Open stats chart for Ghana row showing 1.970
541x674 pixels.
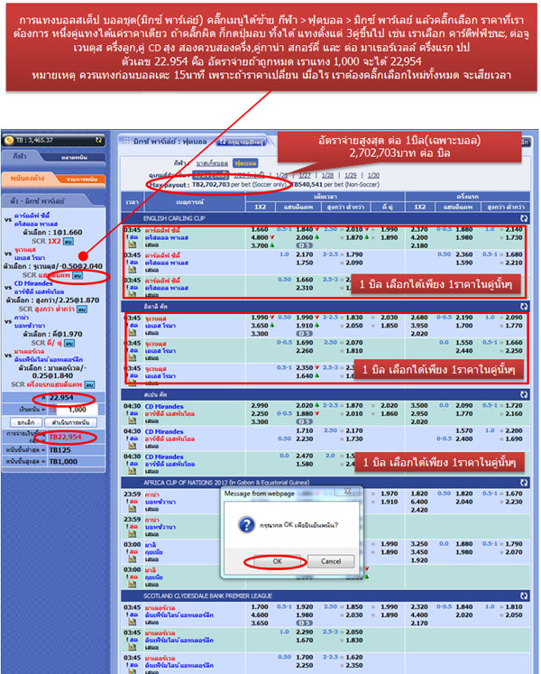pyautogui.click(x=133, y=510)
